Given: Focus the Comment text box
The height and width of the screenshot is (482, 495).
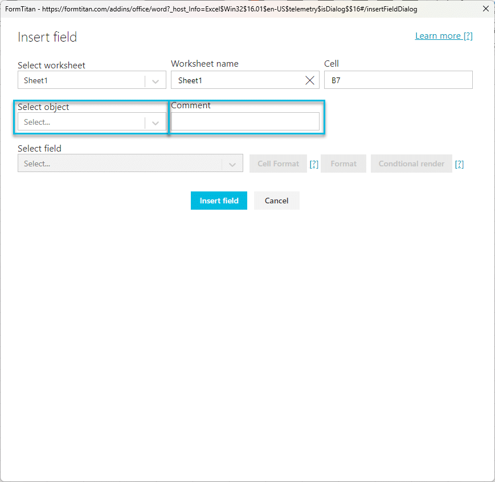Looking at the screenshot, I should point(245,121).
